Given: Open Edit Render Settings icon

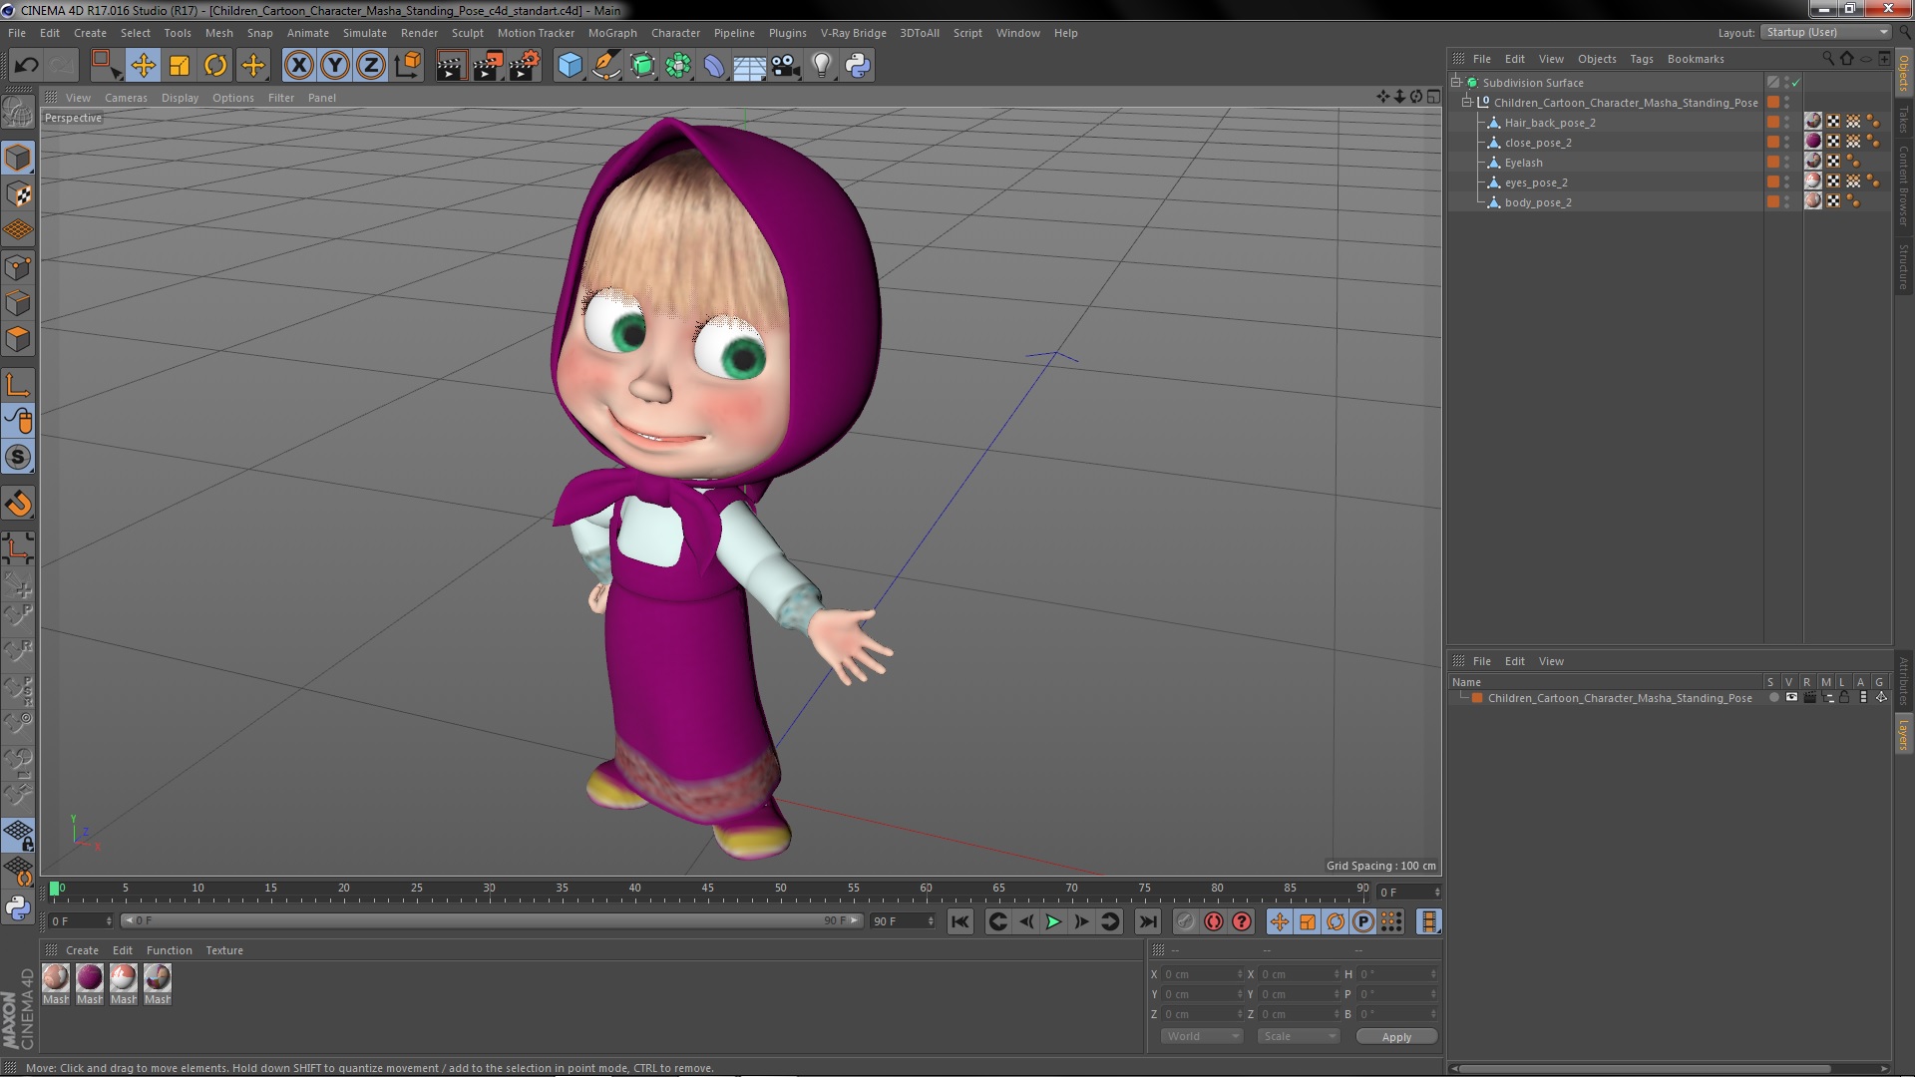Looking at the screenshot, I should pyautogui.click(x=524, y=66).
